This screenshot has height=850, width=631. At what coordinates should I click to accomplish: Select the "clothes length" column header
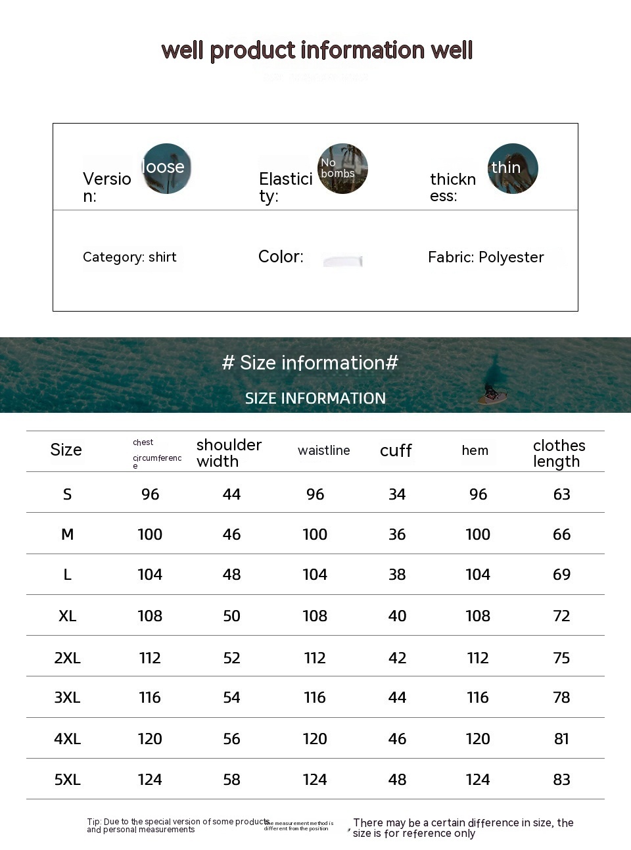pos(559,453)
